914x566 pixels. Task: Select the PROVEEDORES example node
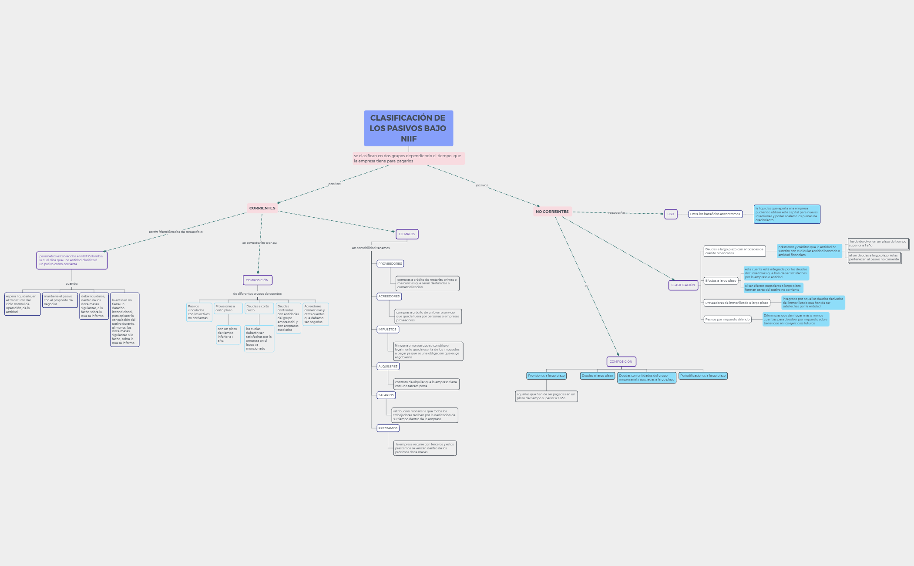tap(390, 263)
